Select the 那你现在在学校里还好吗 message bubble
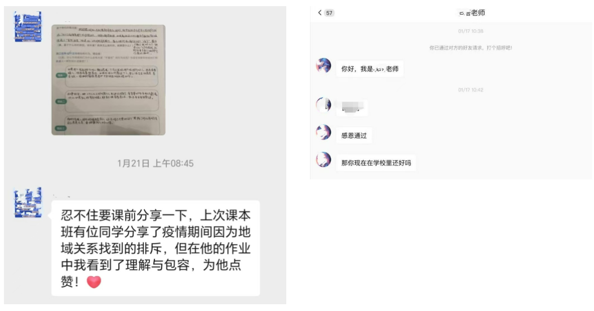This screenshot has width=594, height=311. pos(376,163)
